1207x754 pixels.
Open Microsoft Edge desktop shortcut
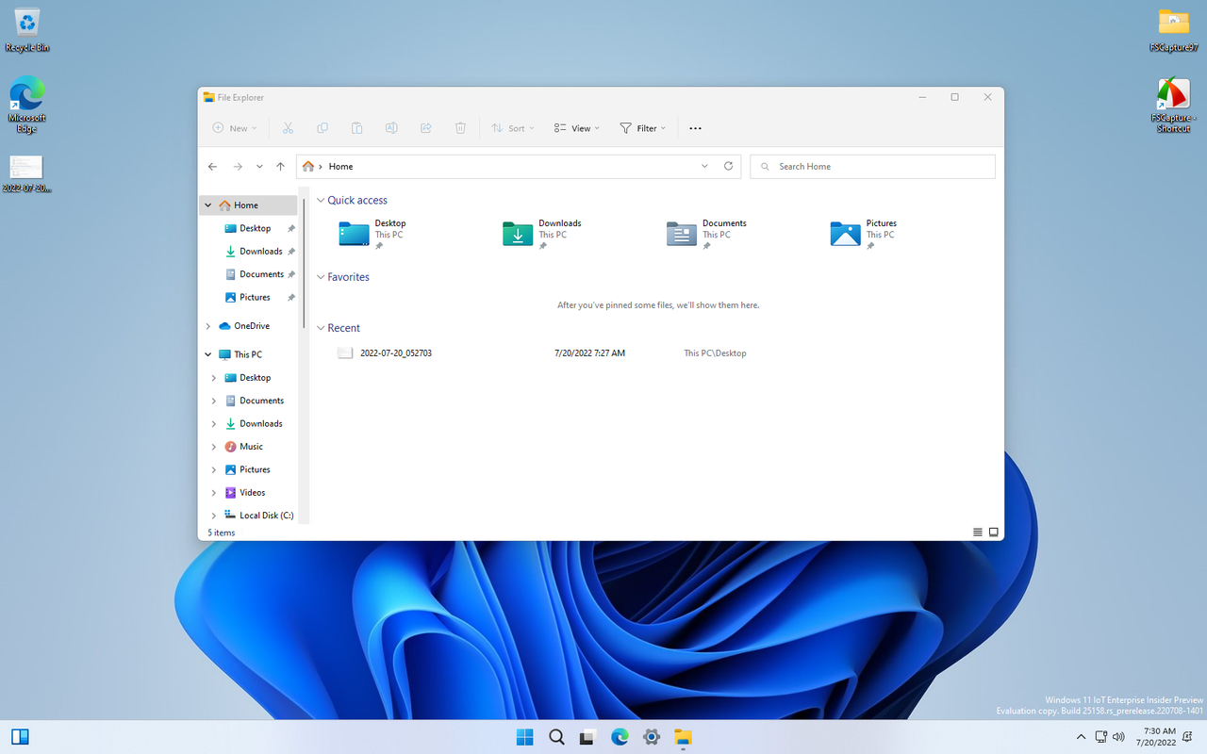[26, 104]
